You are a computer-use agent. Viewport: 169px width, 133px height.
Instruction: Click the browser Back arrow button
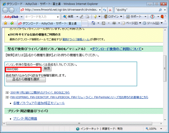click(5, 10)
